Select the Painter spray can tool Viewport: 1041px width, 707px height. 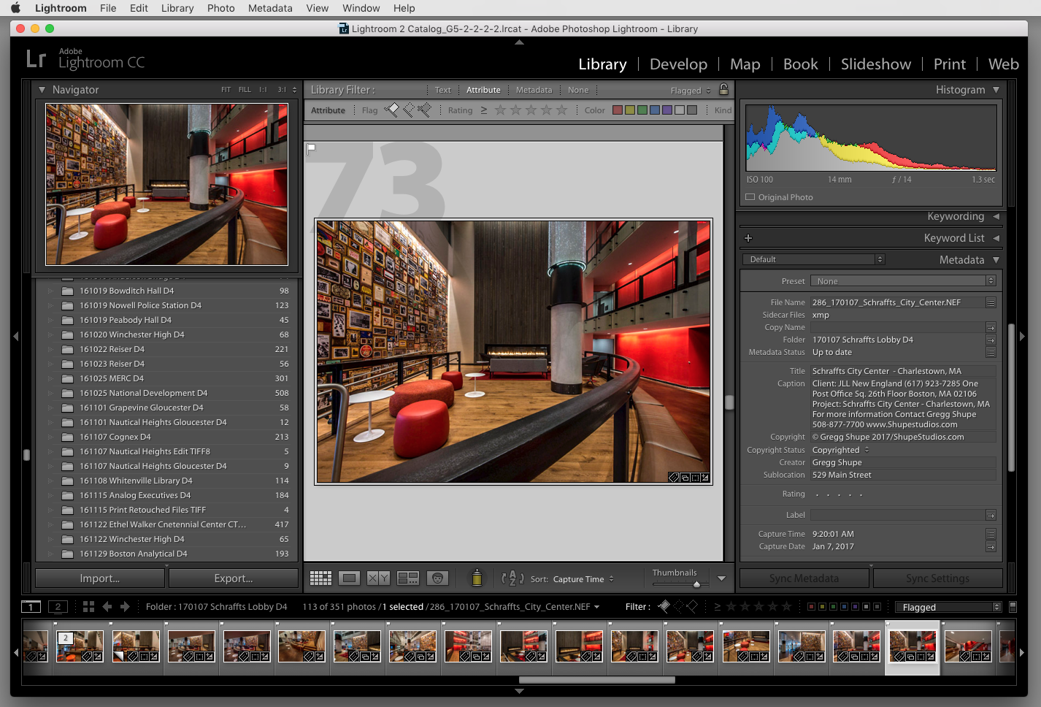(477, 578)
